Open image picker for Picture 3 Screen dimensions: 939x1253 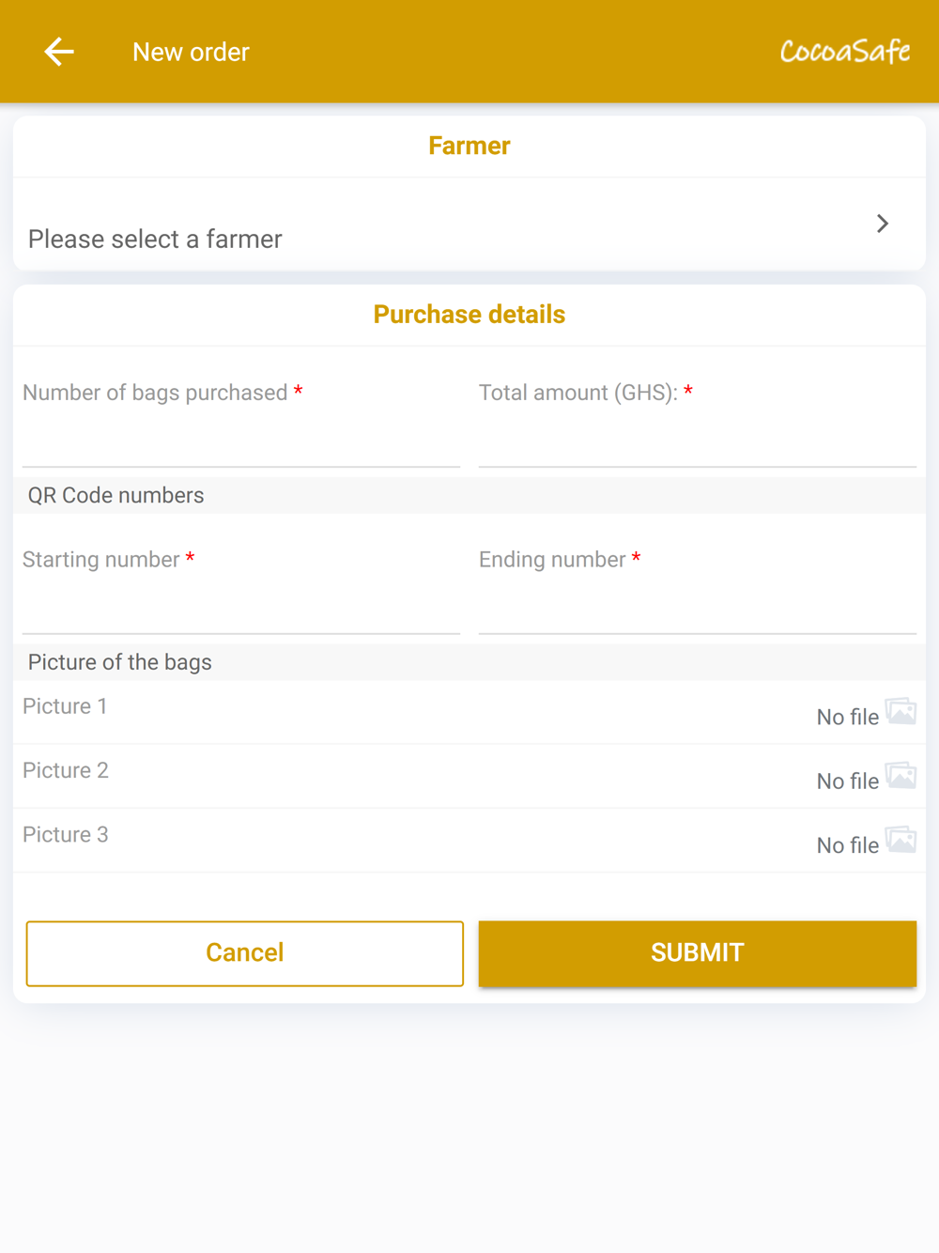click(901, 840)
